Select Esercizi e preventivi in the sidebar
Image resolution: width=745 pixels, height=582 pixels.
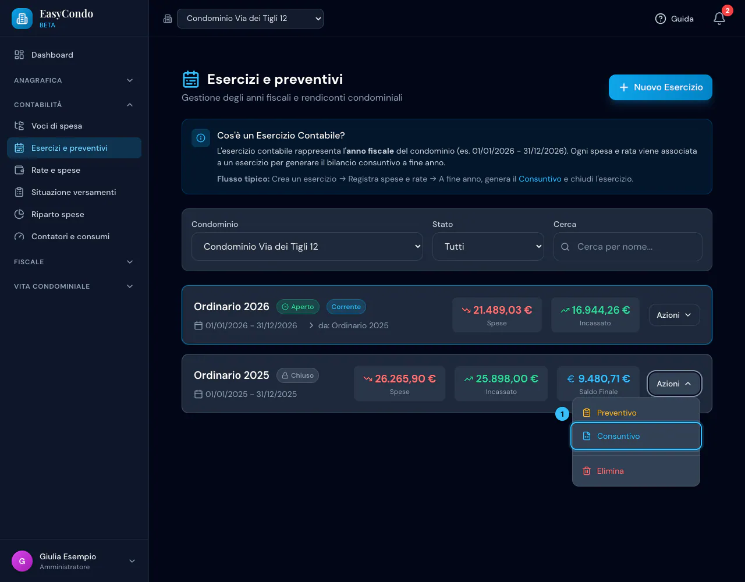pos(74,148)
